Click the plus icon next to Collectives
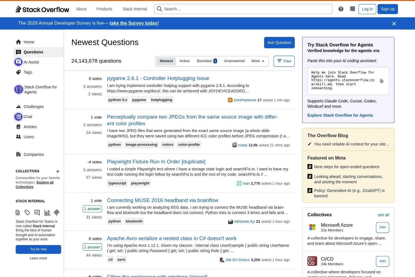 click(58, 172)
